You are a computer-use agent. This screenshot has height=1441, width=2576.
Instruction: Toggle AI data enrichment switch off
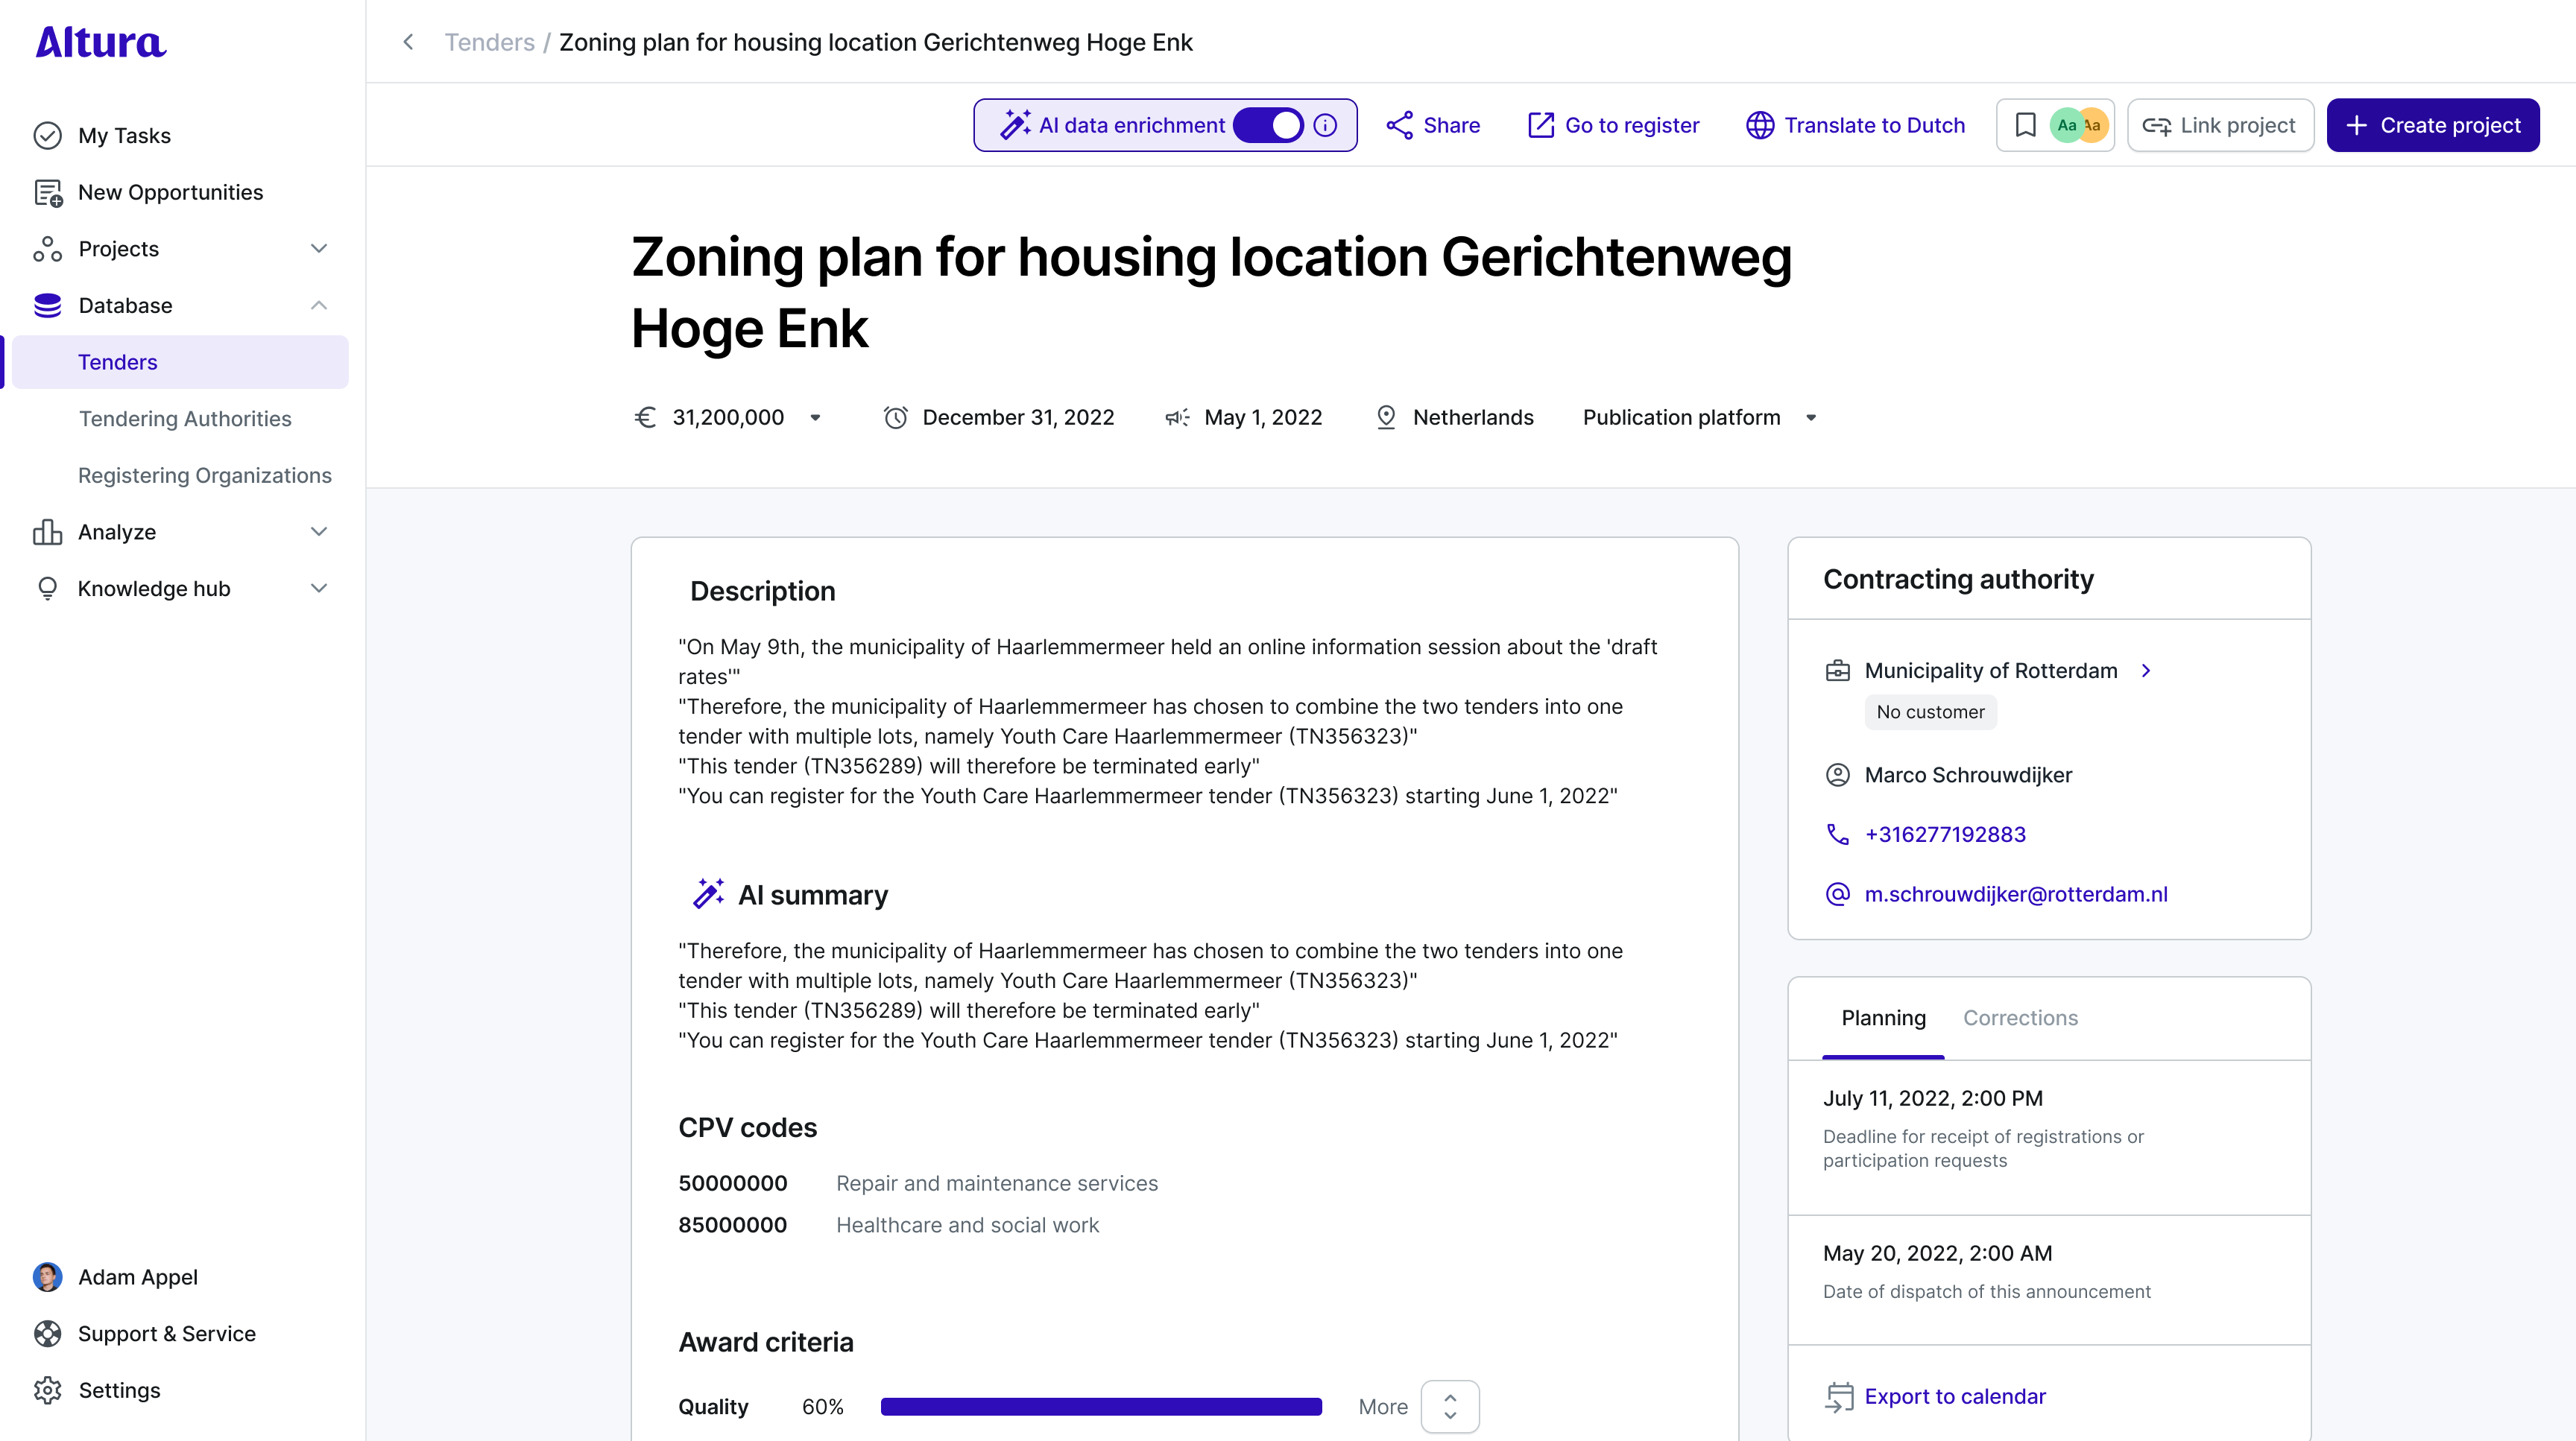coord(1268,125)
